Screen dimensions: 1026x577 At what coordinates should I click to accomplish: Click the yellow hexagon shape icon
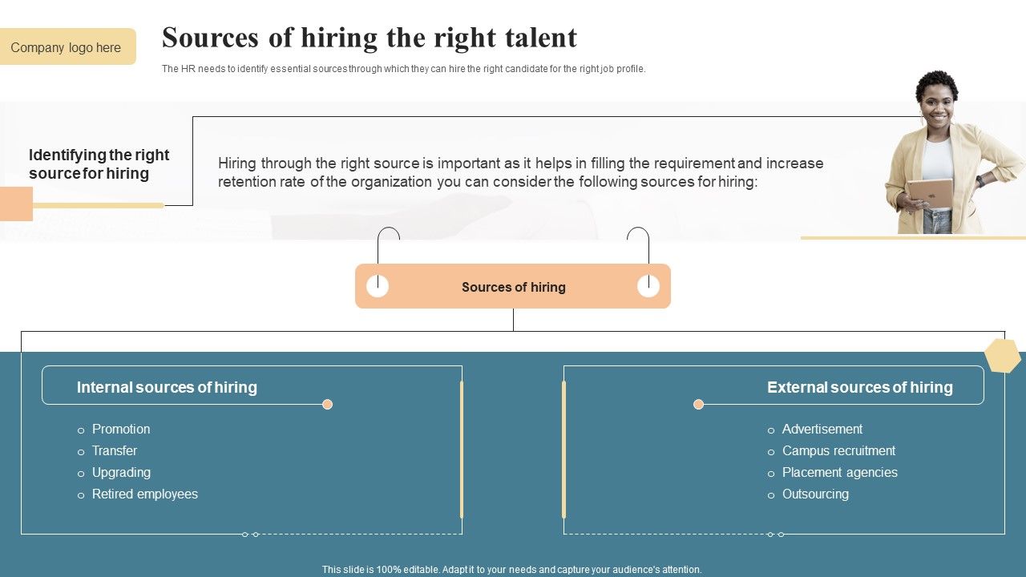[1002, 356]
